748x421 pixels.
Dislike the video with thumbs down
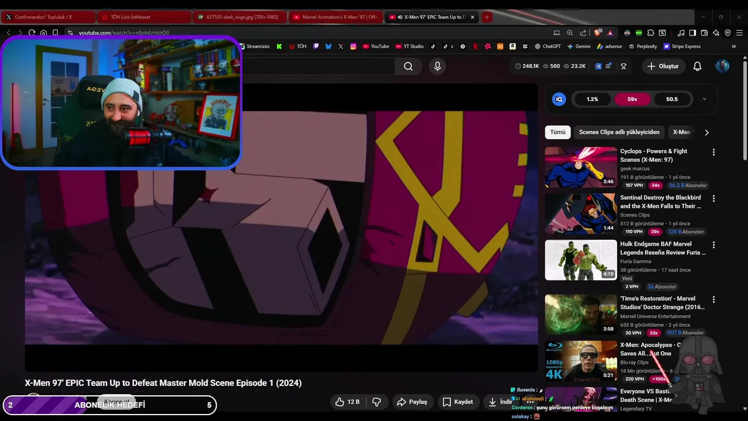pyautogui.click(x=377, y=402)
